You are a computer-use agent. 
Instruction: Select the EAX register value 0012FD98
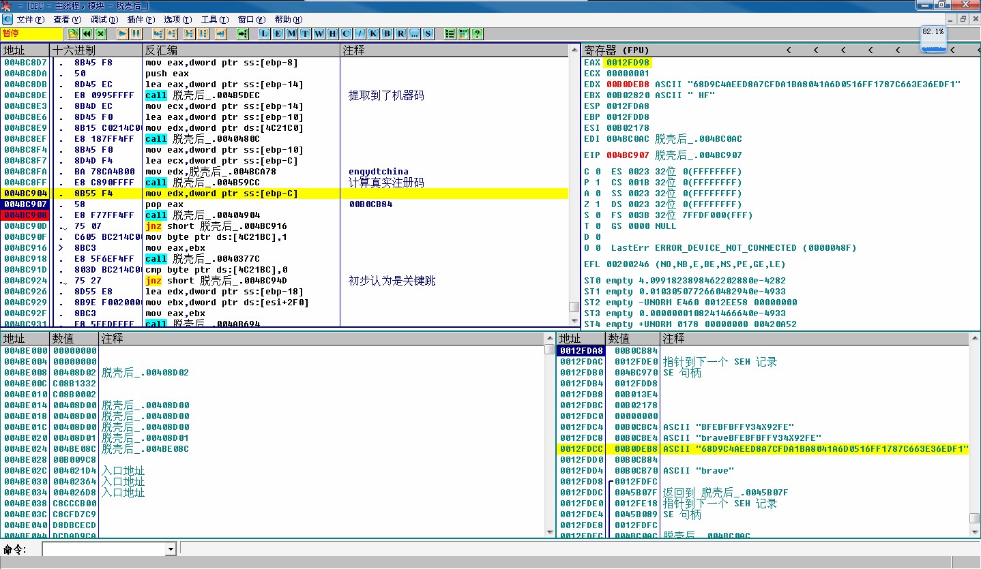(x=628, y=63)
